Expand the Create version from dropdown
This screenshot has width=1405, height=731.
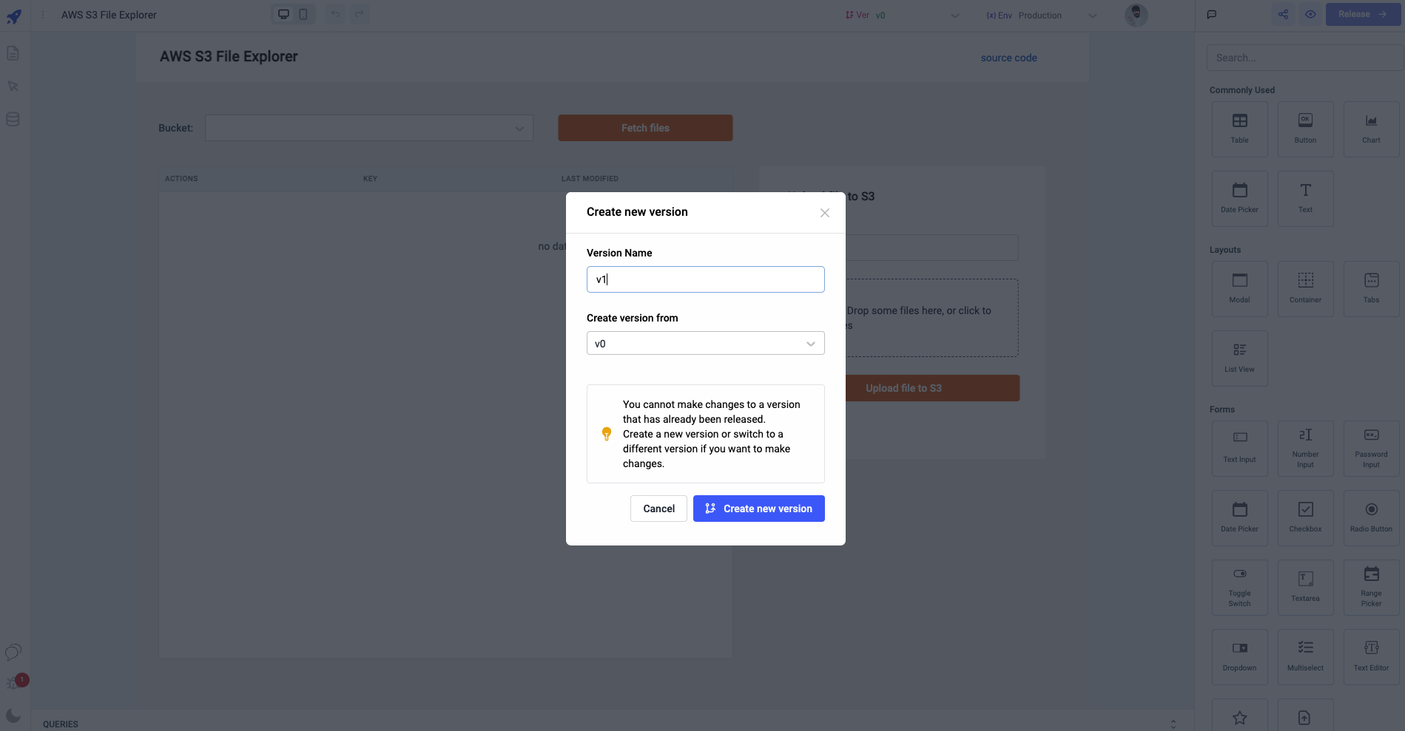pos(705,343)
